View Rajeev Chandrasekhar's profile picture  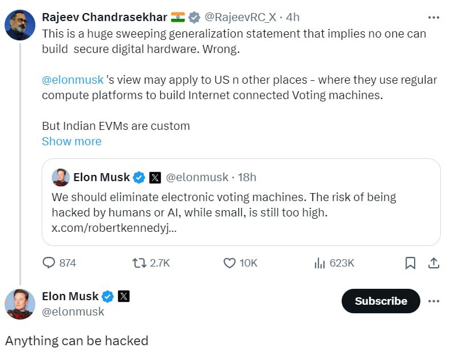click(20, 25)
